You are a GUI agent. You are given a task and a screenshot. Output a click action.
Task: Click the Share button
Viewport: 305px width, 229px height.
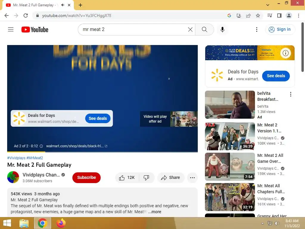point(171,178)
